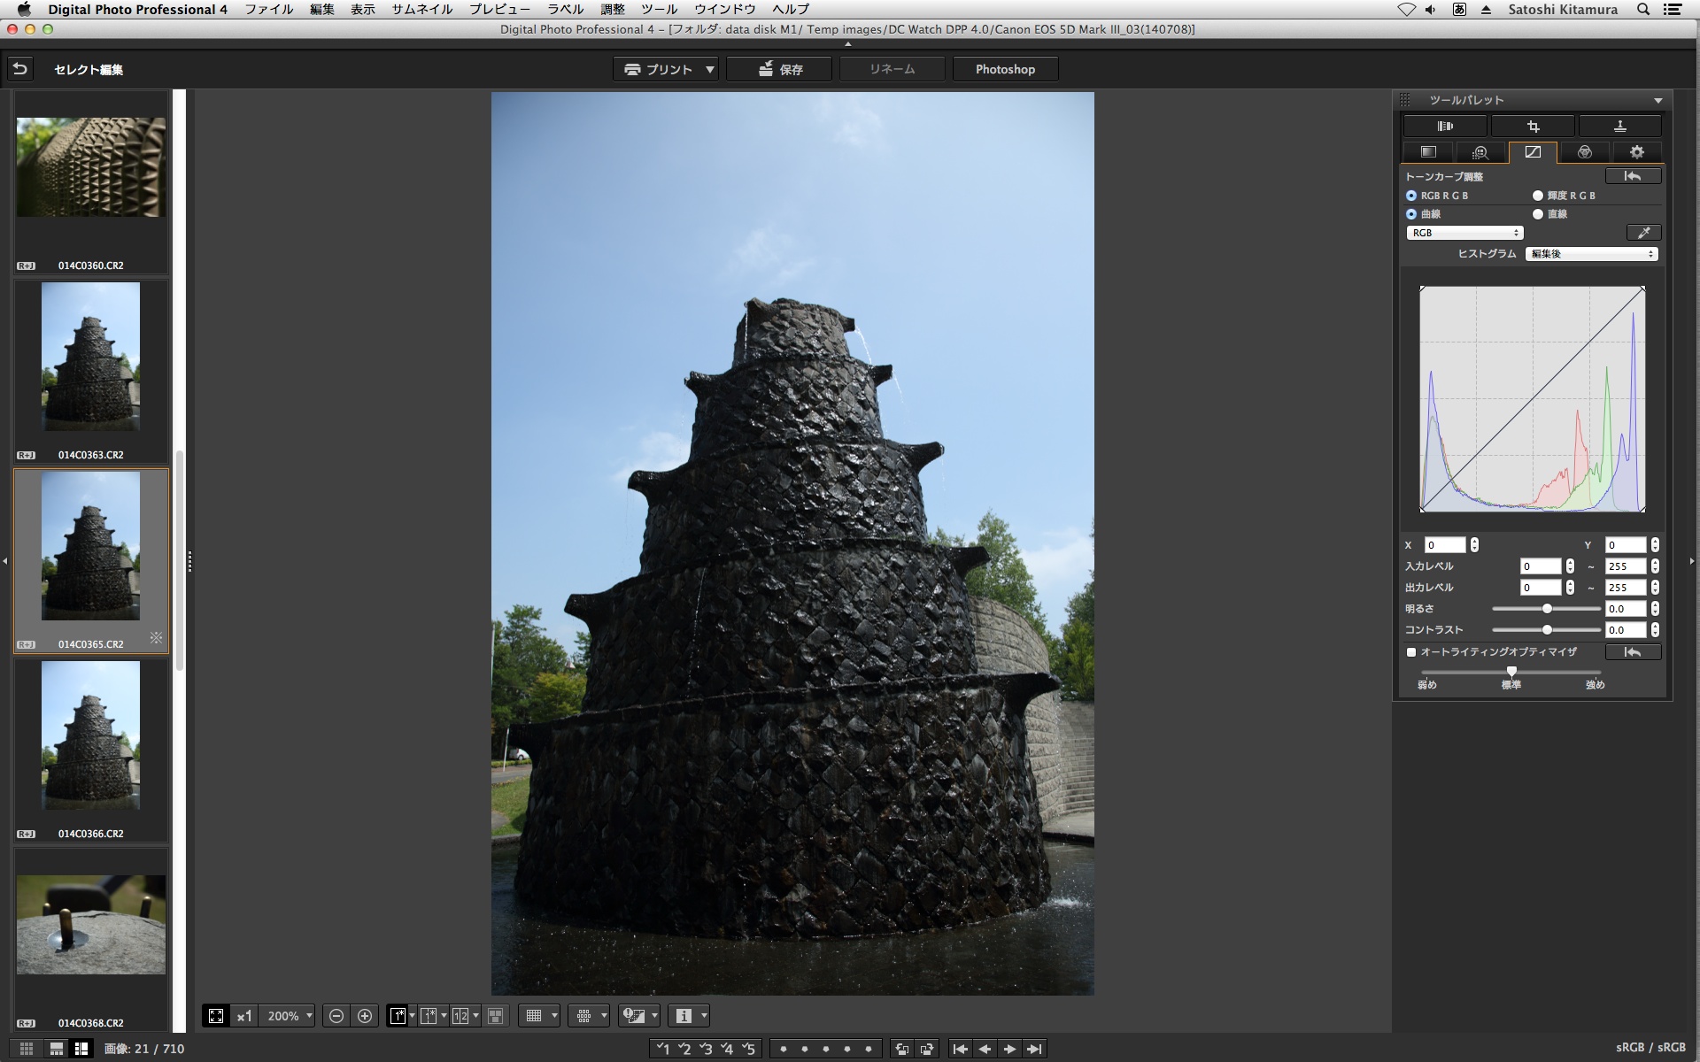The height and width of the screenshot is (1062, 1700).
Task: Enable オートライティングオプティマイザ checkbox
Action: click(x=1411, y=652)
